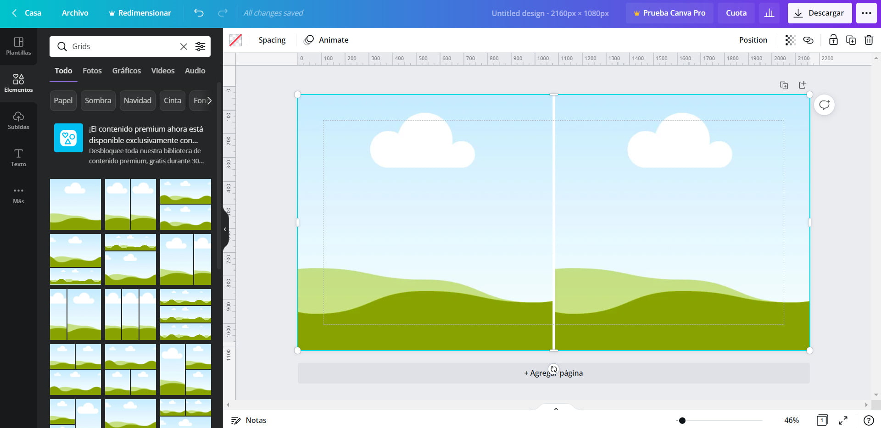The width and height of the screenshot is (881, 428).
Task: Click the premium content promo banner
Action: click(x=130, y=145)
